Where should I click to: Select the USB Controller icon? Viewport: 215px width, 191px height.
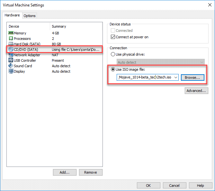pyautogui.click(x=11, y=60)
